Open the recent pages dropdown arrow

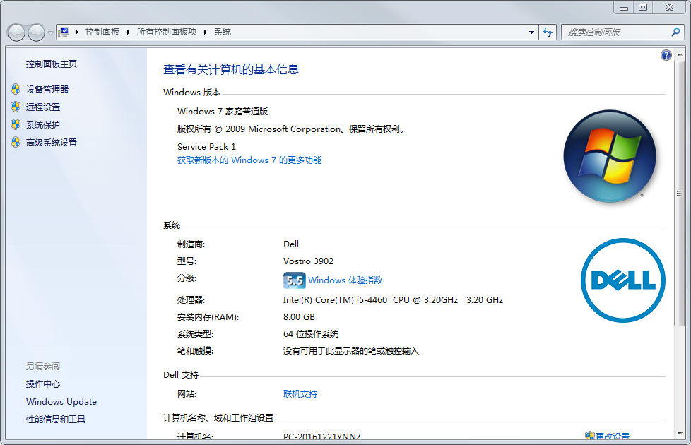tap(50, 32)
